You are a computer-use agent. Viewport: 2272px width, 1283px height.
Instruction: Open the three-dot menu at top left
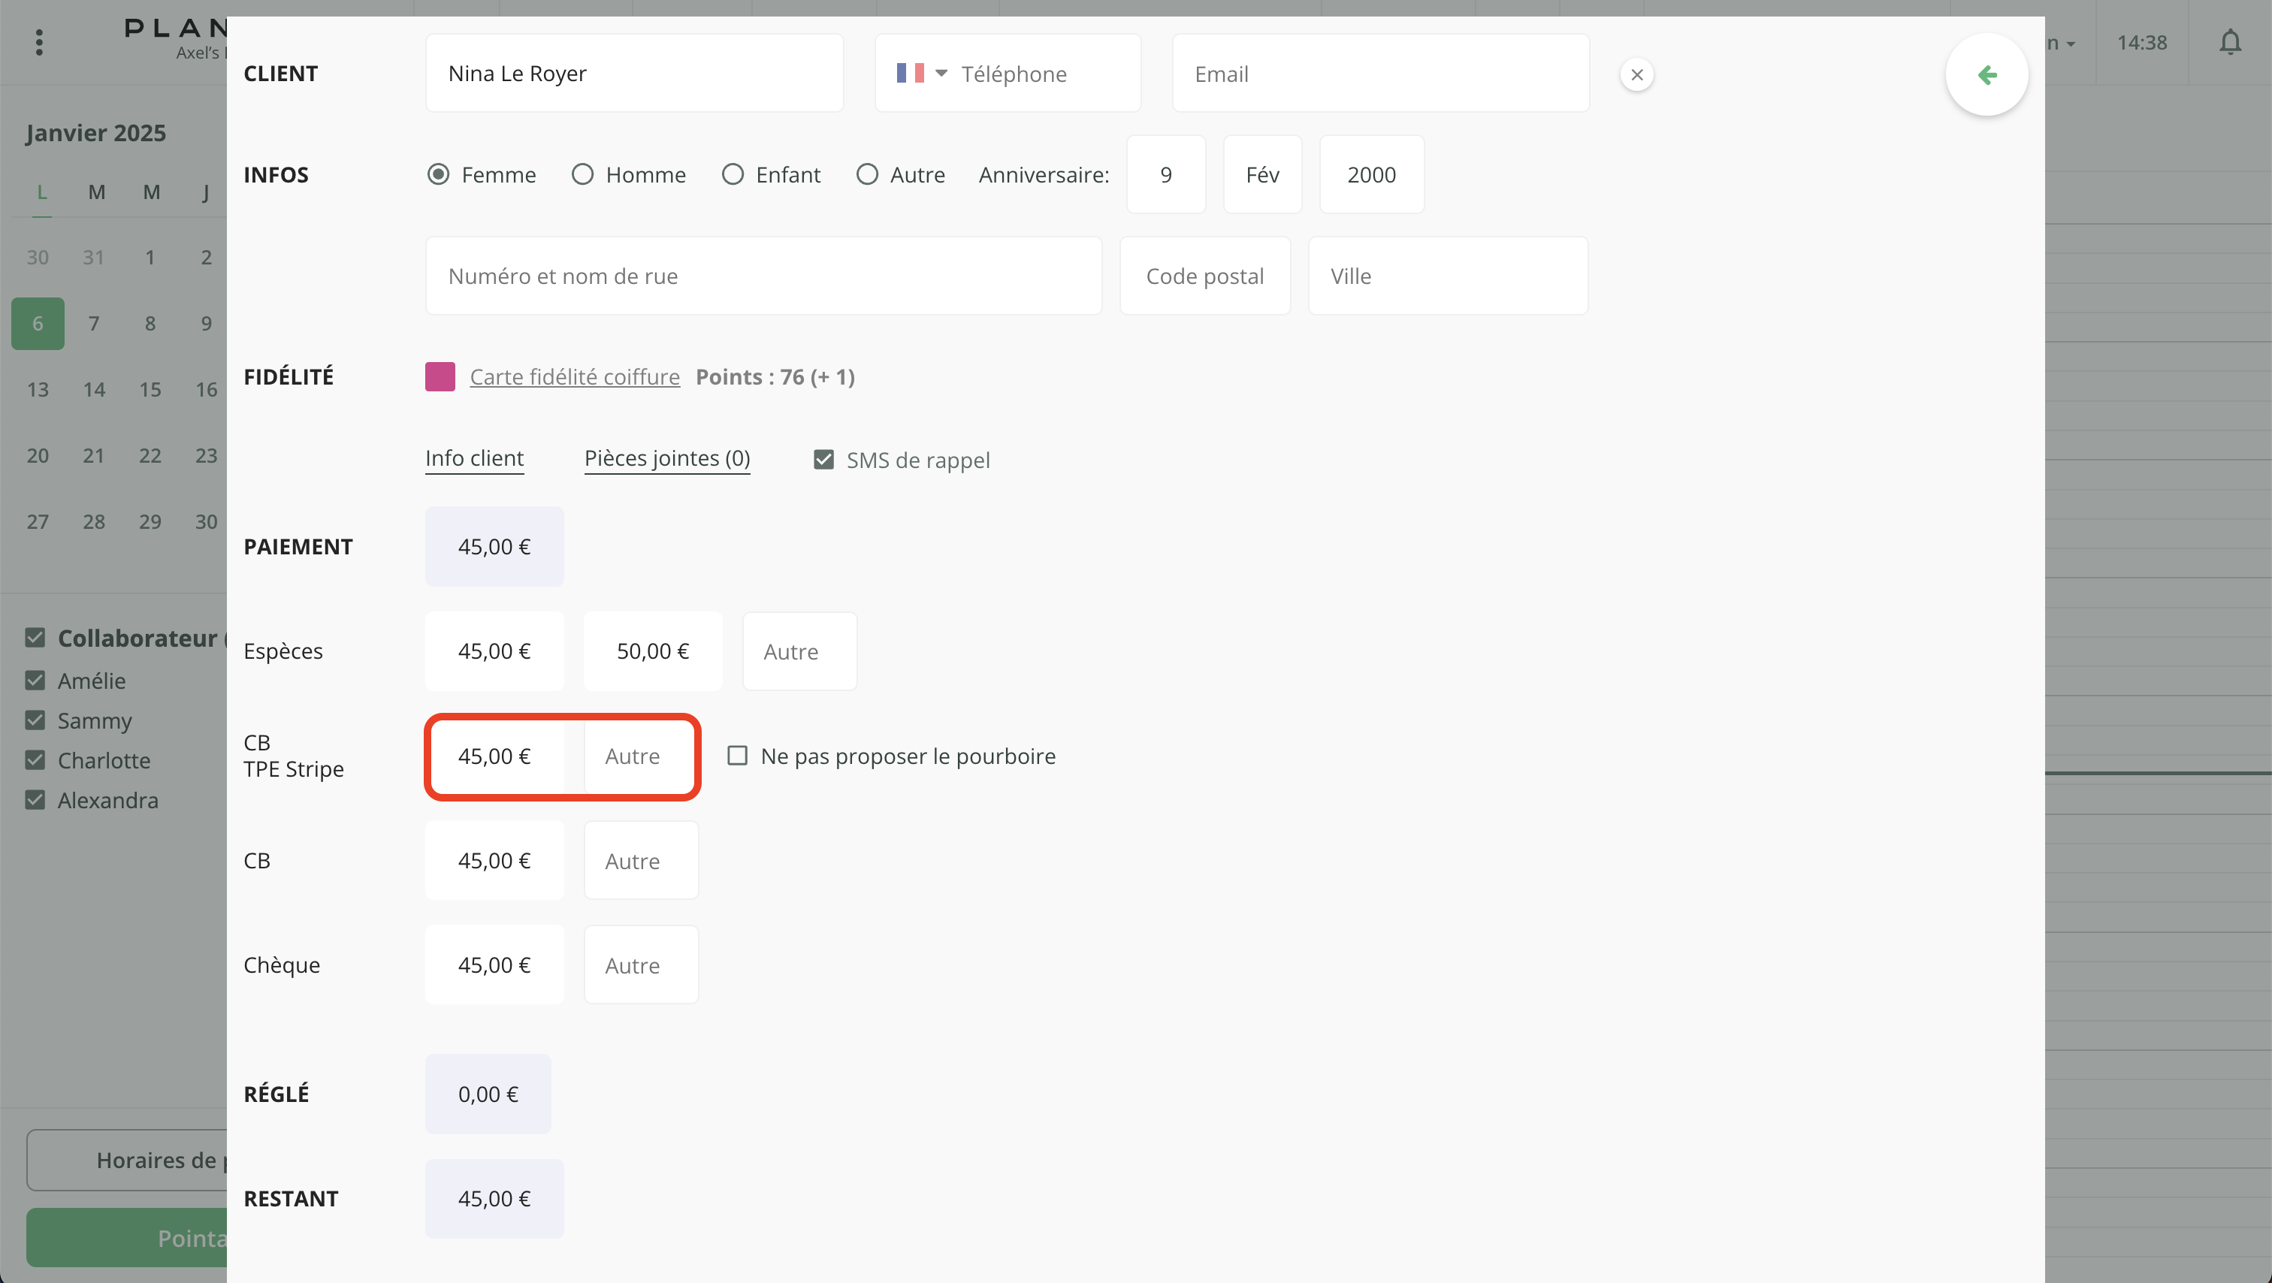click(x=39, y=42)
